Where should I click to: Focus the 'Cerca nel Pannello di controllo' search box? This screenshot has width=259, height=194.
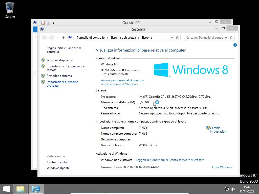coord(206,38)
